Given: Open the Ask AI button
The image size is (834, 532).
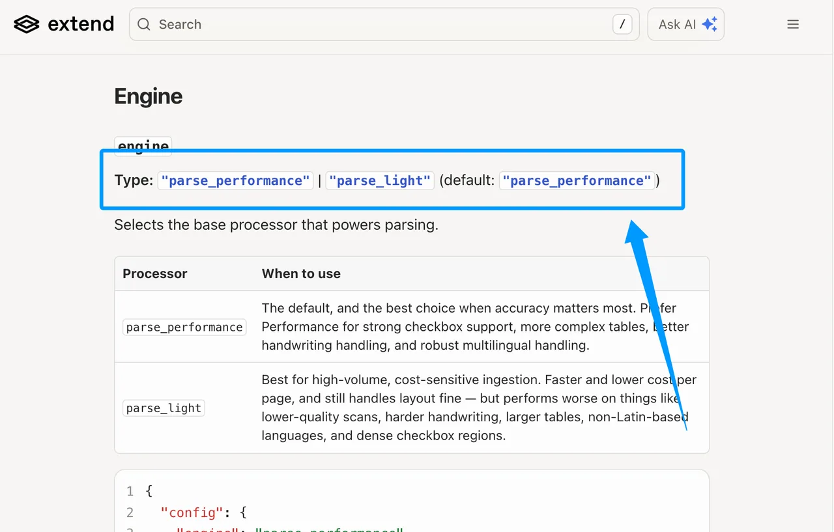Looking at the screenshot, I should tap(686, 25).
